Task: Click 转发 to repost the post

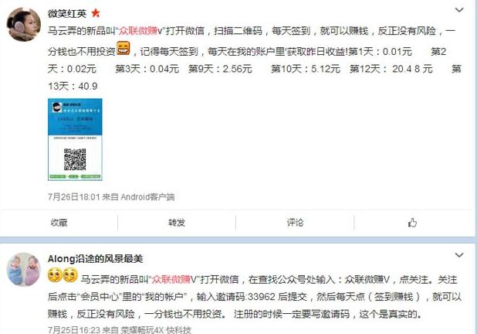Action: [177, 223]
